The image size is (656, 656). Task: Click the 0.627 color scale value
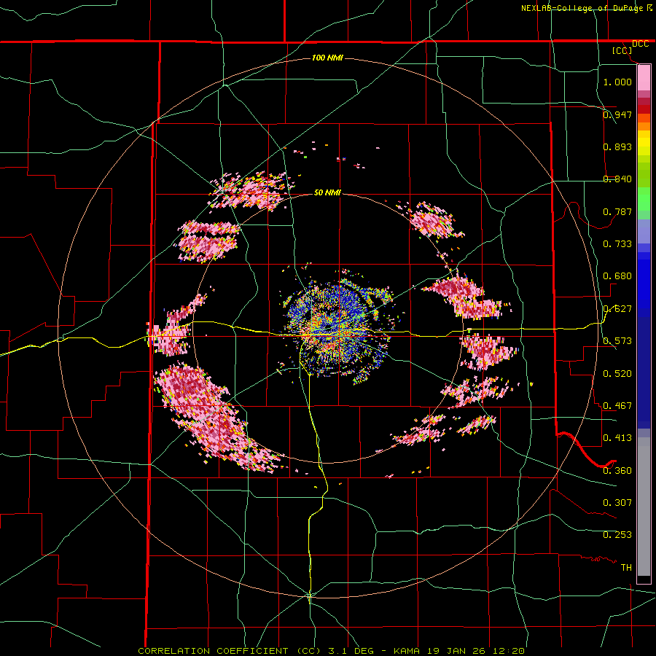tap(617, 308)
